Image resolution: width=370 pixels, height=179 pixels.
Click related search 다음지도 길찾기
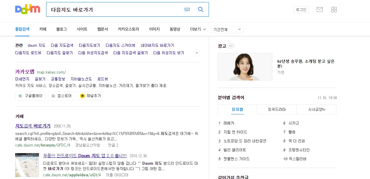pyautogui.click(x=60, y=53)
